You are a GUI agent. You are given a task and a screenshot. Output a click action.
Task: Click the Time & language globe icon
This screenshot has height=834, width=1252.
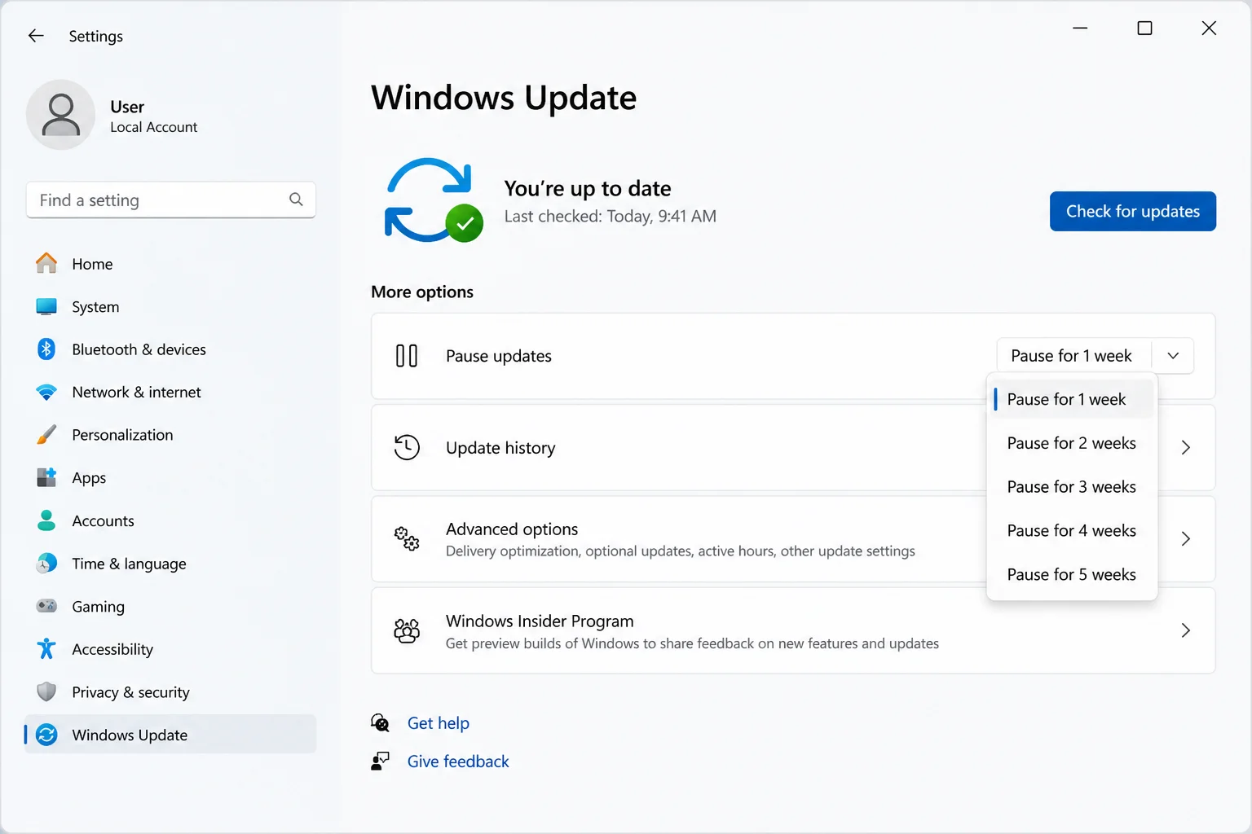point(46,564)
